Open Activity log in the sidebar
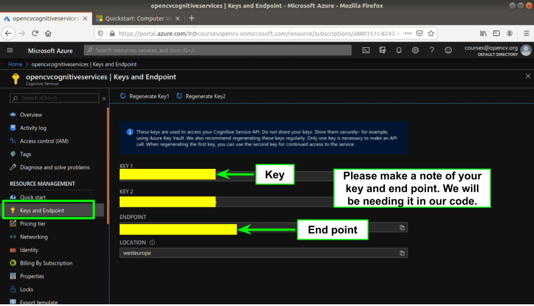The width and height of the screenshot is (534, 306). pyautogui.click(x=33, y=128)
